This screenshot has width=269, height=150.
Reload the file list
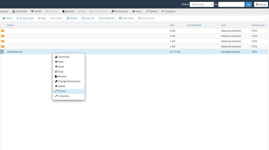pyautogui.click(x=72, y=18)
